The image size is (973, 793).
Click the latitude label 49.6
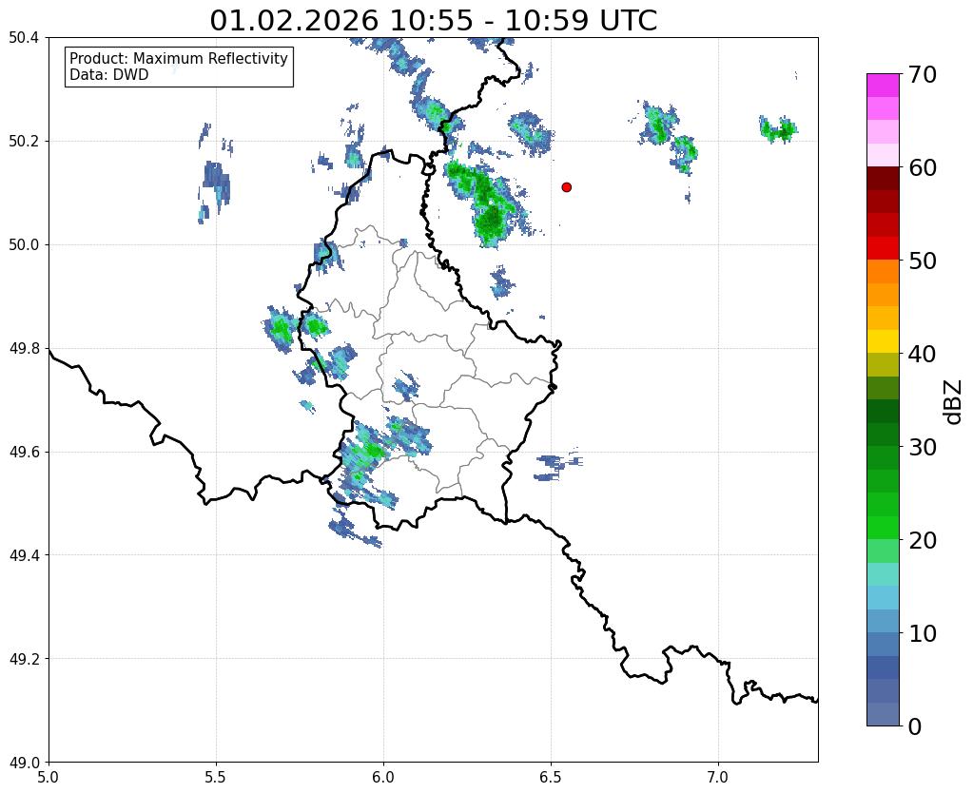(24, 453)
